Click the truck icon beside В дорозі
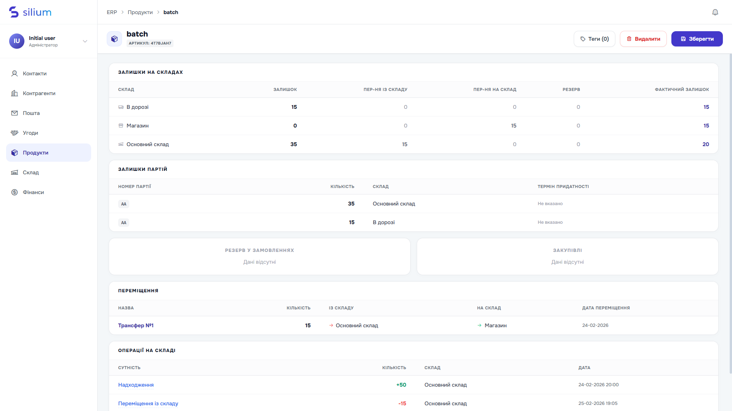The width and height of the screenshot is (732, 411). pos(121,107)
